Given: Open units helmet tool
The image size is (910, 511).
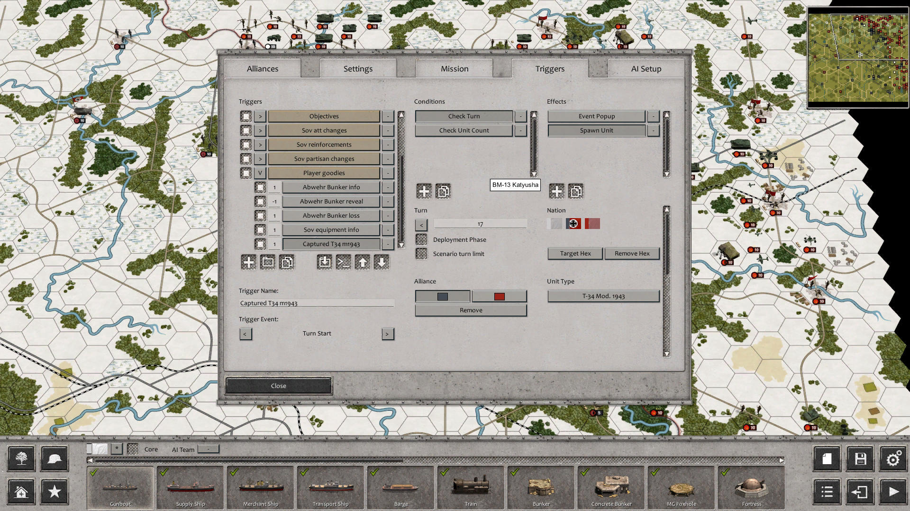Looking at the screenshot, I should click(x=55, y=458).
